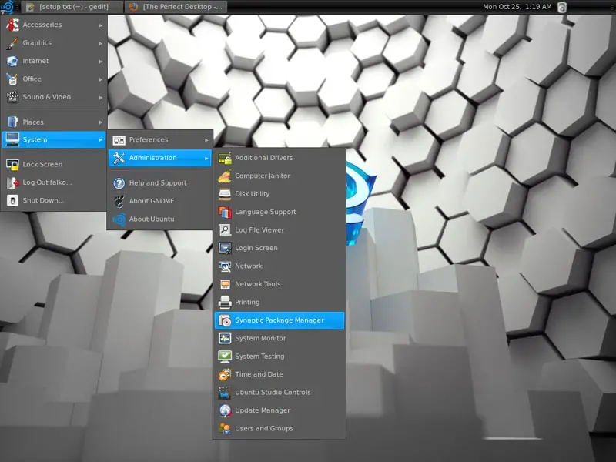The image size is (616, 462).
Task: Click the Preferences submenu icon
Action: [119, 140]
